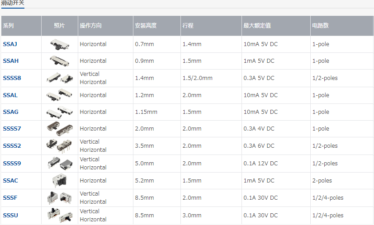374x225 pixels.
Task: Click the SSAC switch product photo
Action: pyautogui.click(x=59, y=181)
